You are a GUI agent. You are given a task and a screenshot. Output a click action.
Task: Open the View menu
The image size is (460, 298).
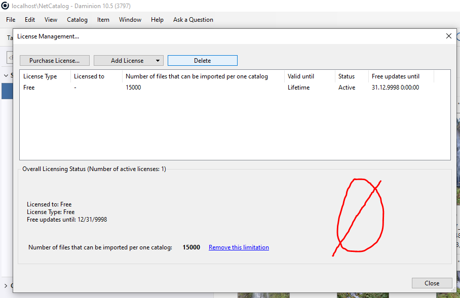click(51, 20)
